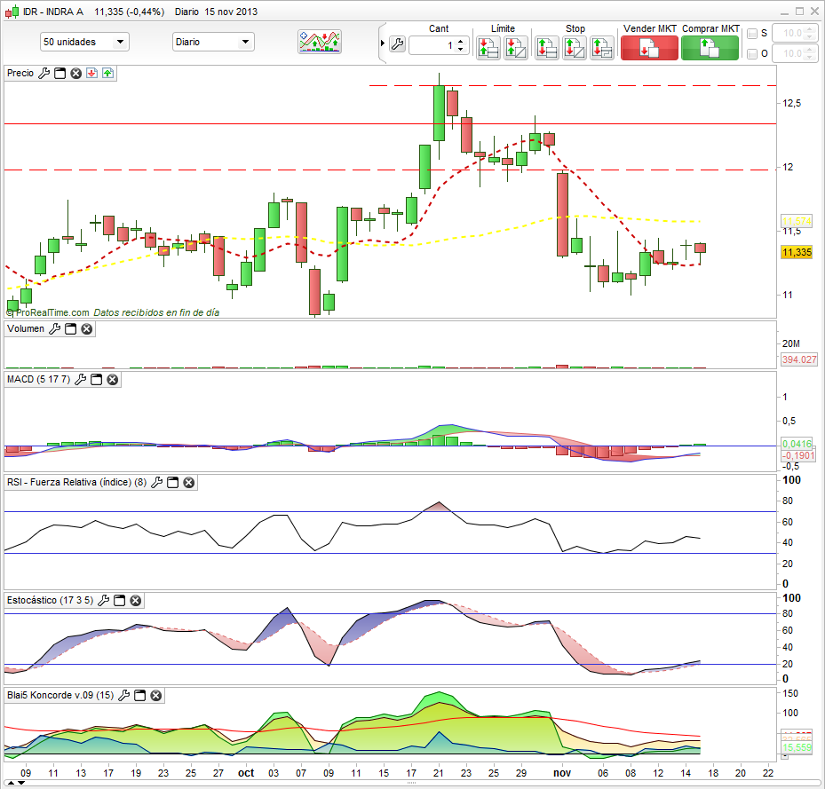Close the RSI indicator panel

pyautogui.click(x=189, y=483)
